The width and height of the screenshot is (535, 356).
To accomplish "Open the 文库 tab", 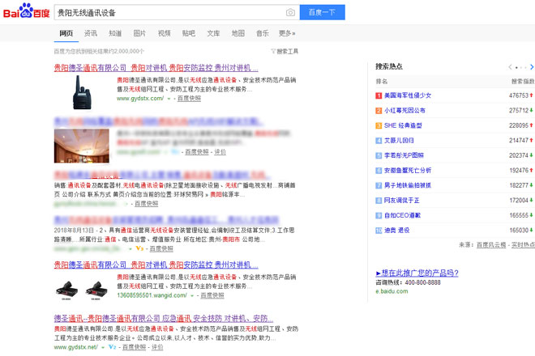I will (x=213, y=33).
